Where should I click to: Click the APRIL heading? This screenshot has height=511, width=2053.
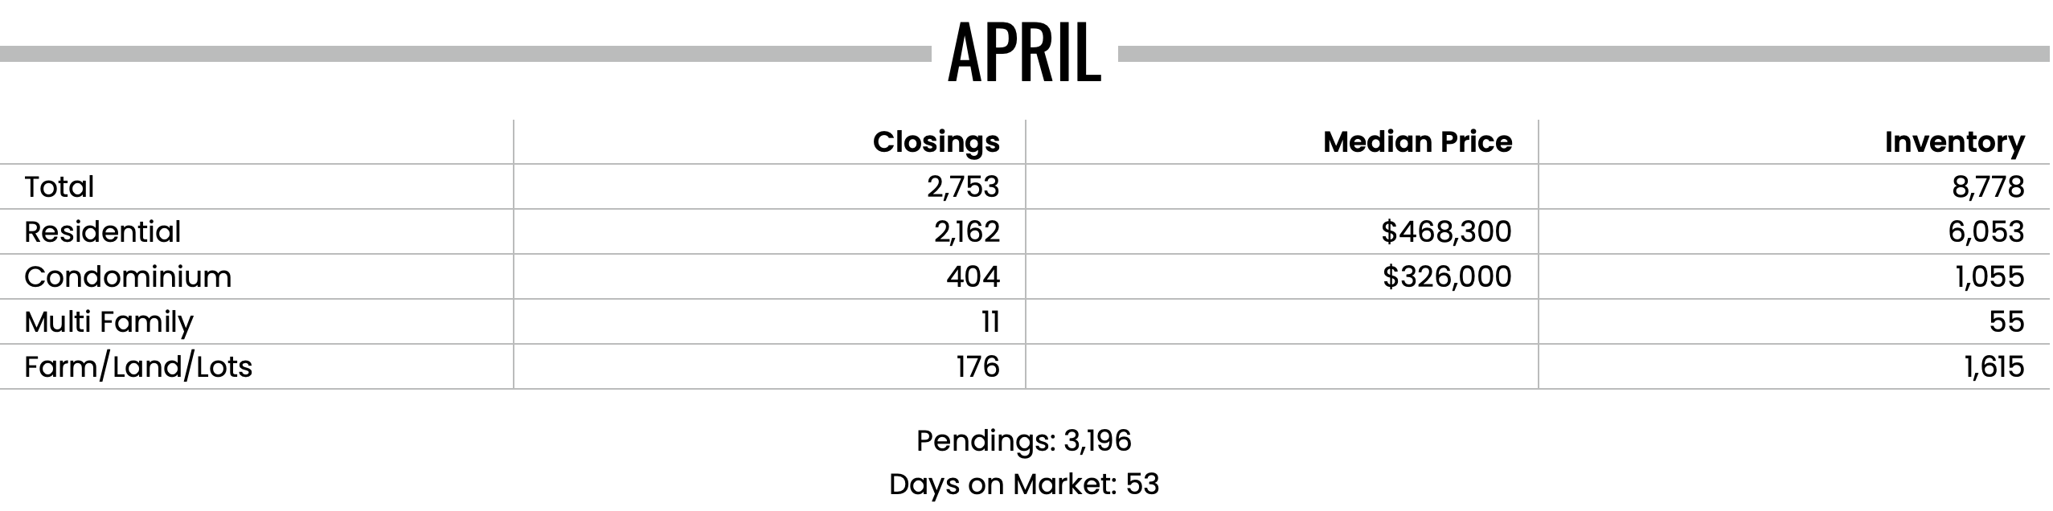point(1025,54)
